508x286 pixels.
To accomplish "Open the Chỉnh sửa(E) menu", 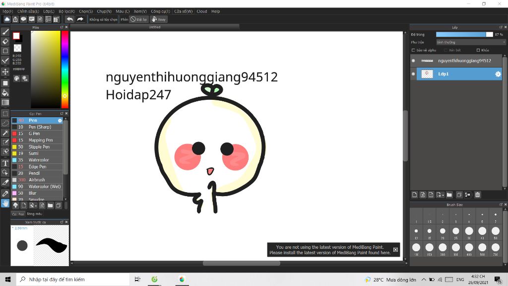I will [28, 11].
